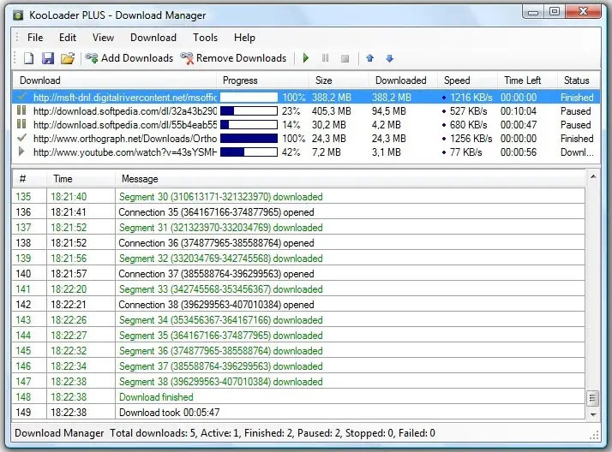Click the KooLoader application icon in title bar
612x452 pixels.
18,15
